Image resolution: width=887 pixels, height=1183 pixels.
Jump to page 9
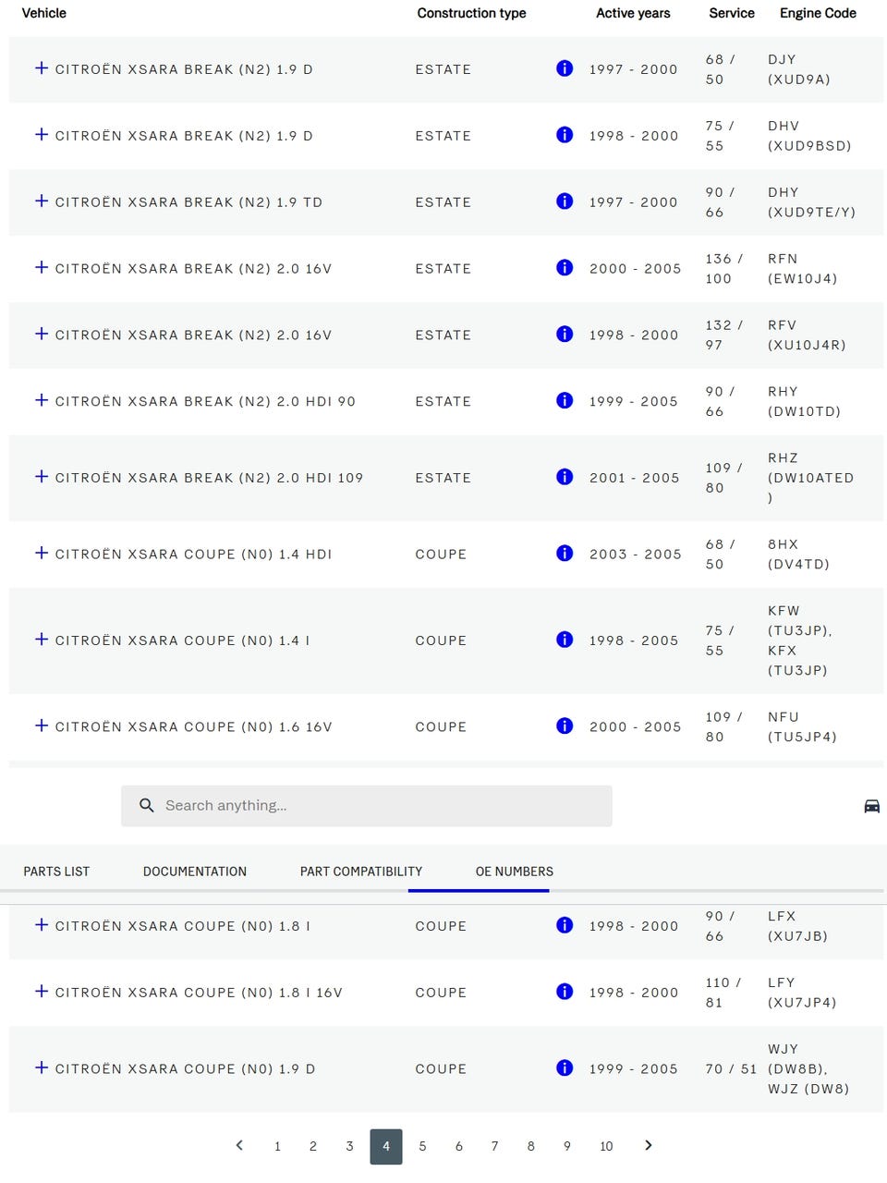[567, 1146]
